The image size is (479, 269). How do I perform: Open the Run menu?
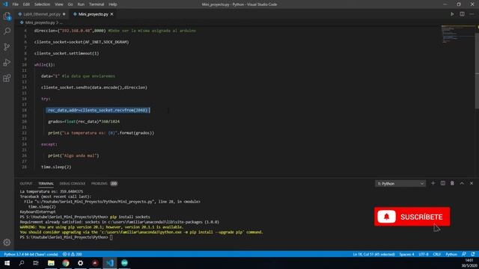[81, 4]
